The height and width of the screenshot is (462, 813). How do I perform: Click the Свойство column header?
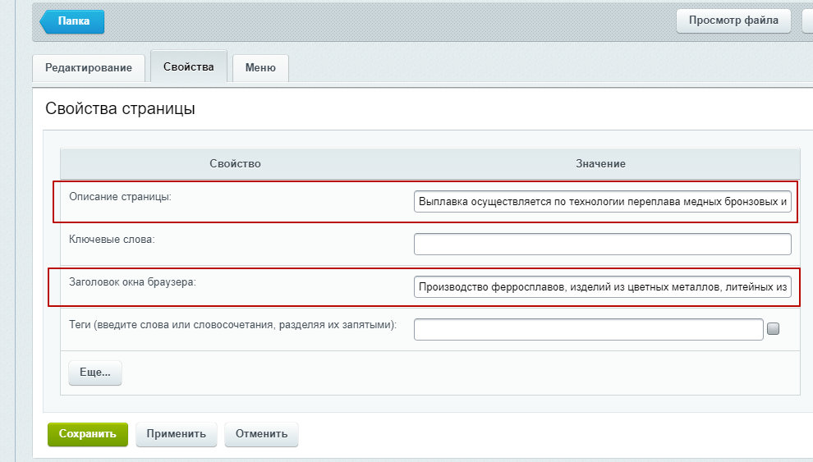click(235, 164)
